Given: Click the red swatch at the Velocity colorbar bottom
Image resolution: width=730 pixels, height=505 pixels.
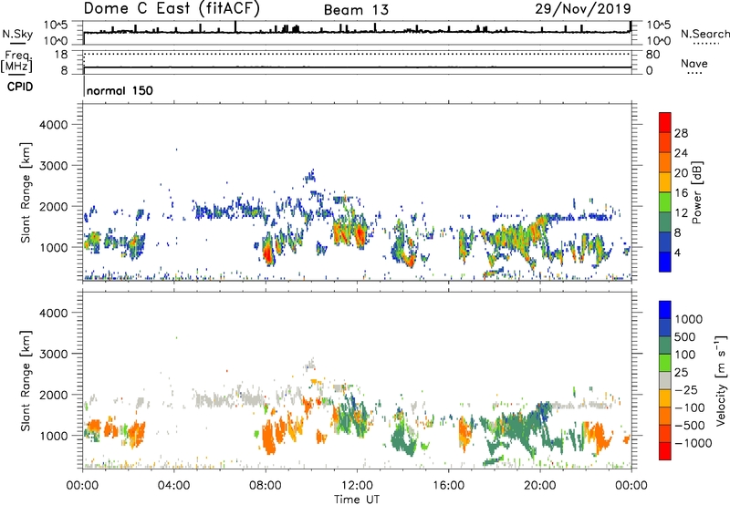Looking at the screenshot, I should (x=665, y=451).
